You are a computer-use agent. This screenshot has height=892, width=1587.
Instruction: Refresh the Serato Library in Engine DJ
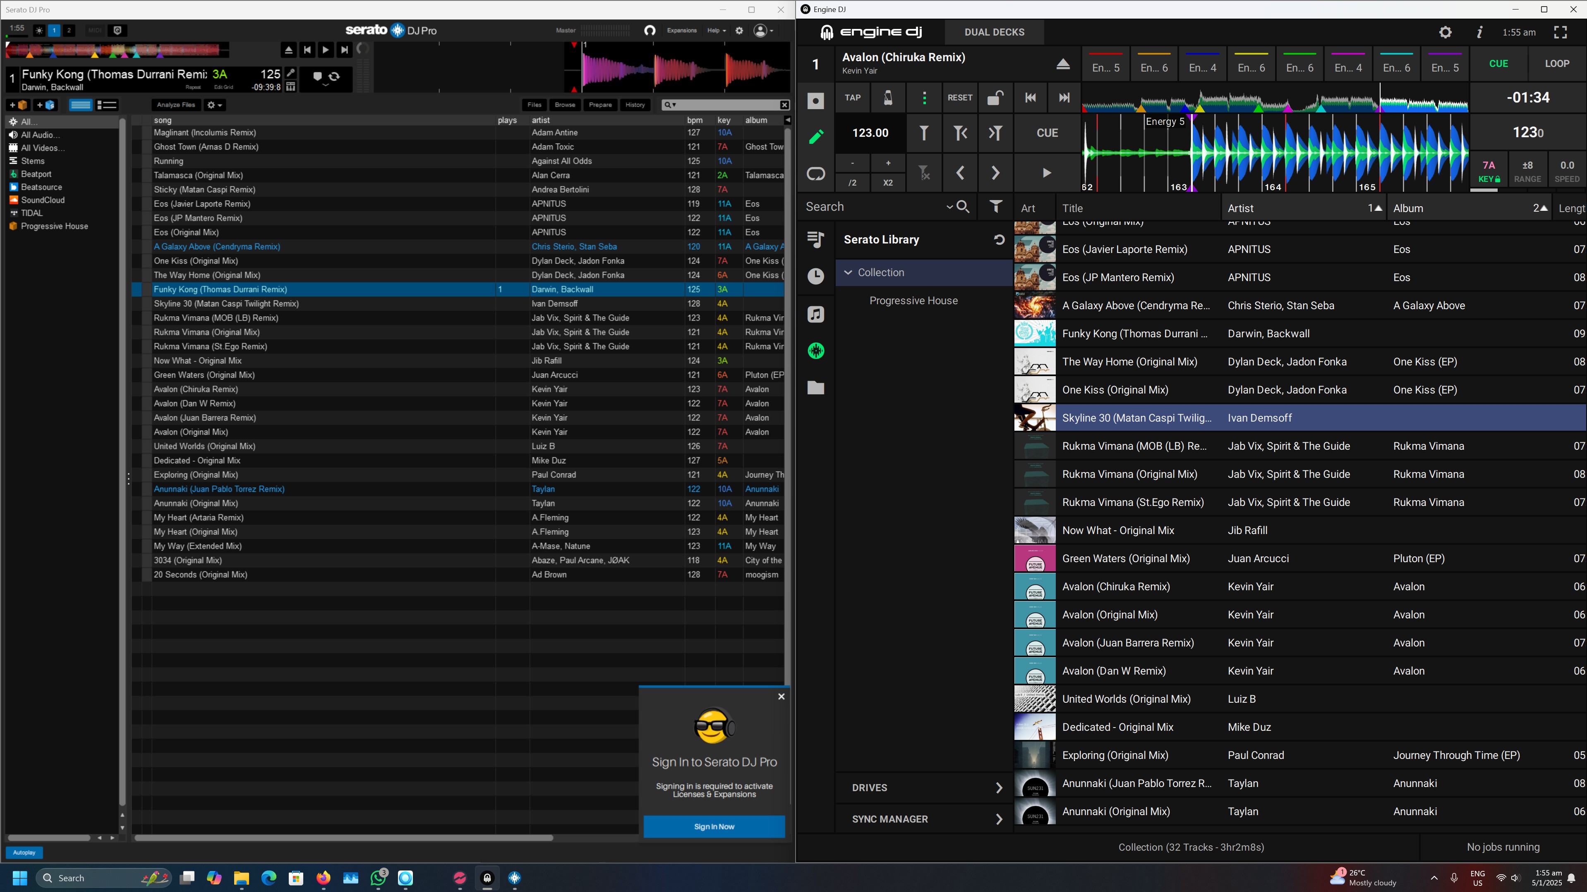[x=999, y=239]
